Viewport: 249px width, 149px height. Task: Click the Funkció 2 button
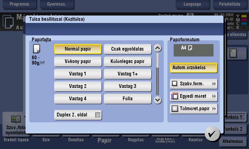(235, 129)
